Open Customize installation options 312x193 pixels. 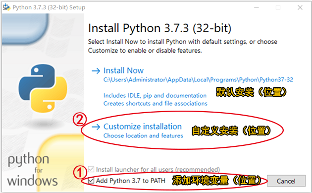143,127
